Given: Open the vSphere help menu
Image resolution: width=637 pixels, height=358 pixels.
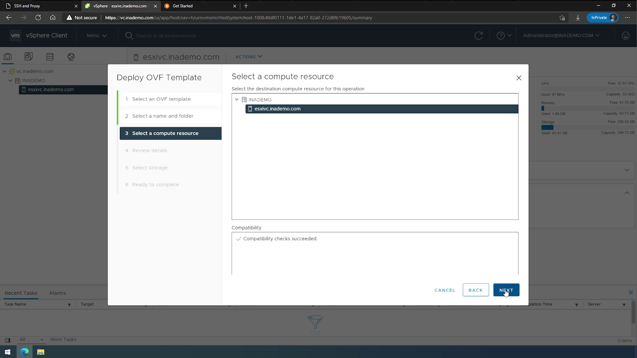Looking at the screenshot, I should click(x=504, y=35).
